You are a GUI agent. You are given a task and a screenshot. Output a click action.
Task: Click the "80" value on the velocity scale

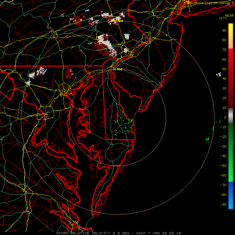tap(224, 40)
